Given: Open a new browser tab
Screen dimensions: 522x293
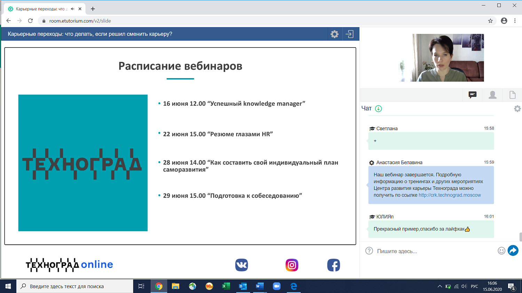Looking at the screenshot, I should [x=93, y=9].
